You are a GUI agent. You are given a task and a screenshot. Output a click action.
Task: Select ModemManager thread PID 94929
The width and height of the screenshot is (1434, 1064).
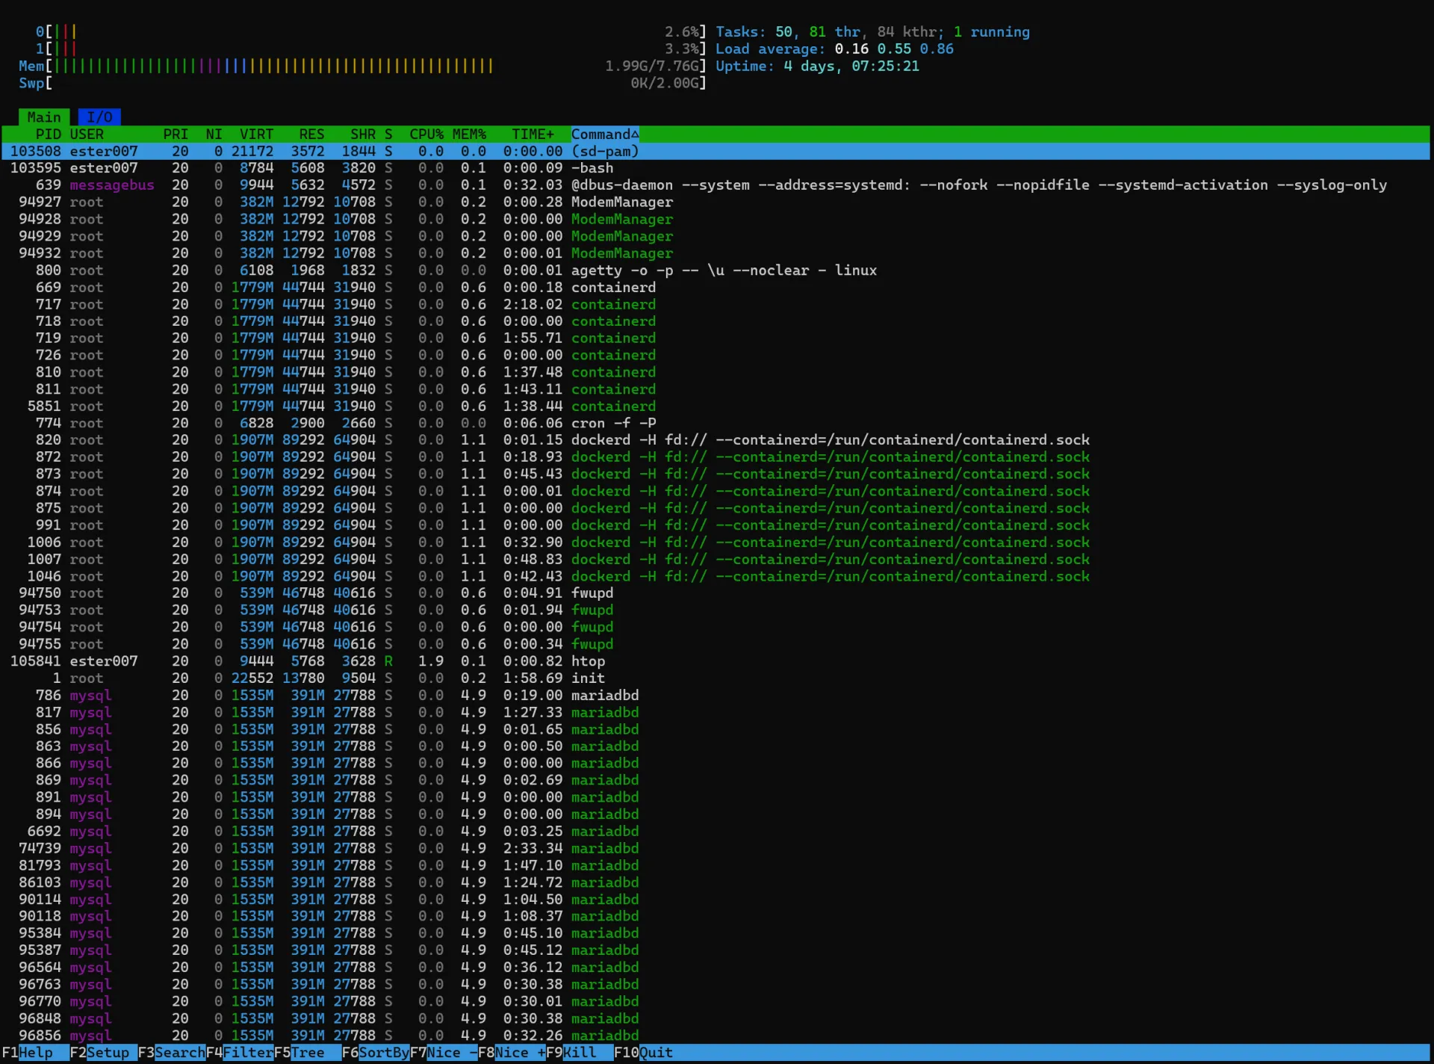(x=716, y=236)
